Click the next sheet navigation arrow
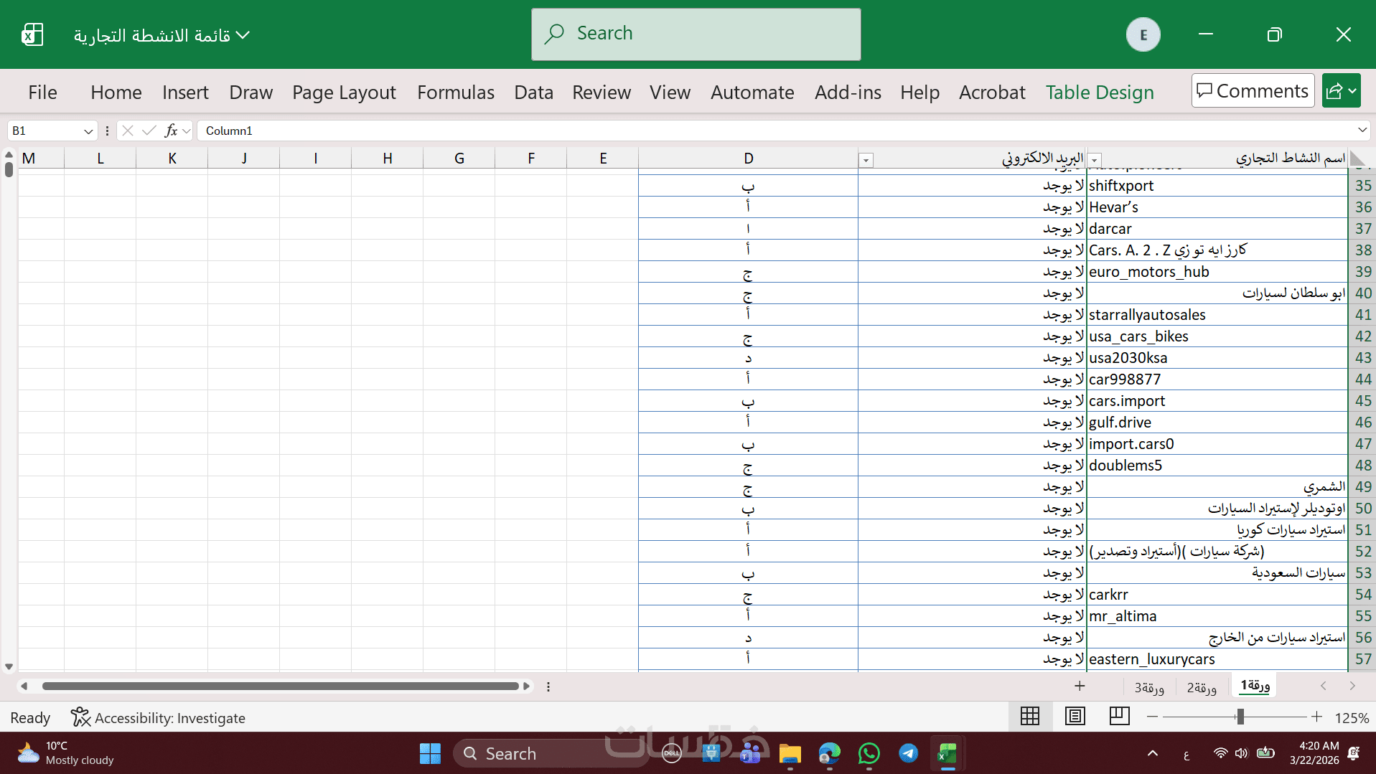 (x=1352, y=686)
